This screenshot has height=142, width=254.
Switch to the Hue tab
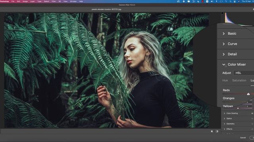(225, 80)
